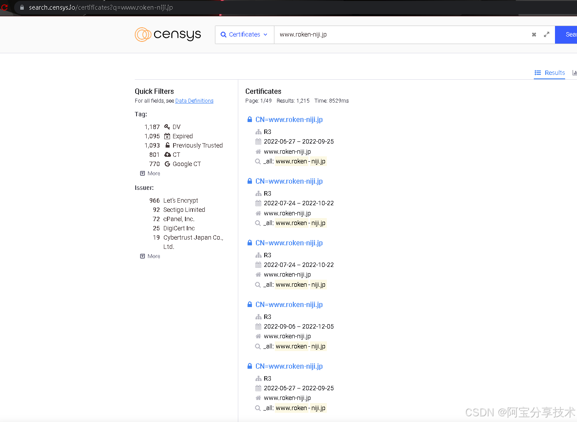Expand More under the Tag filters

[x=150, y=174]
